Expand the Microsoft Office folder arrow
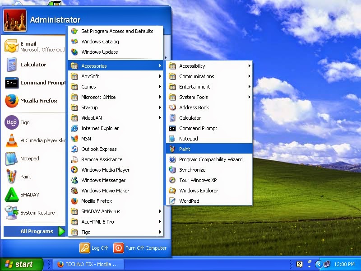This screenshot has height=271, width=361. (160, 97)
